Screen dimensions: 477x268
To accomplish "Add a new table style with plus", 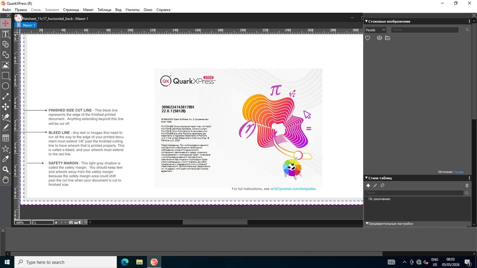I will [368, 185].
